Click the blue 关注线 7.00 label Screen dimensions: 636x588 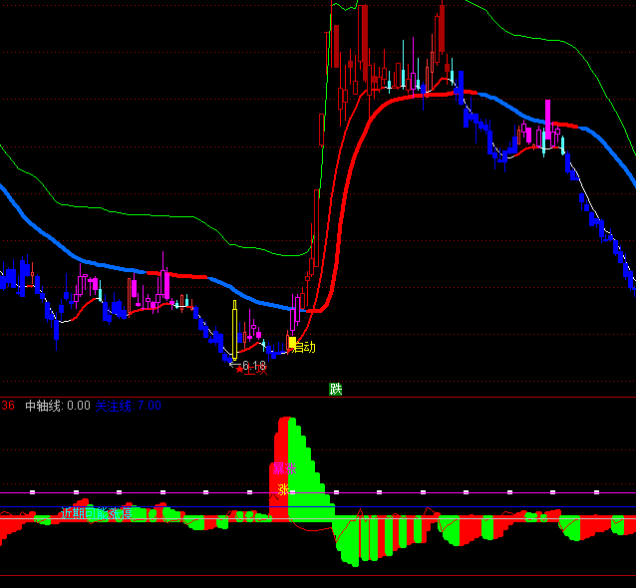[128, 406]
